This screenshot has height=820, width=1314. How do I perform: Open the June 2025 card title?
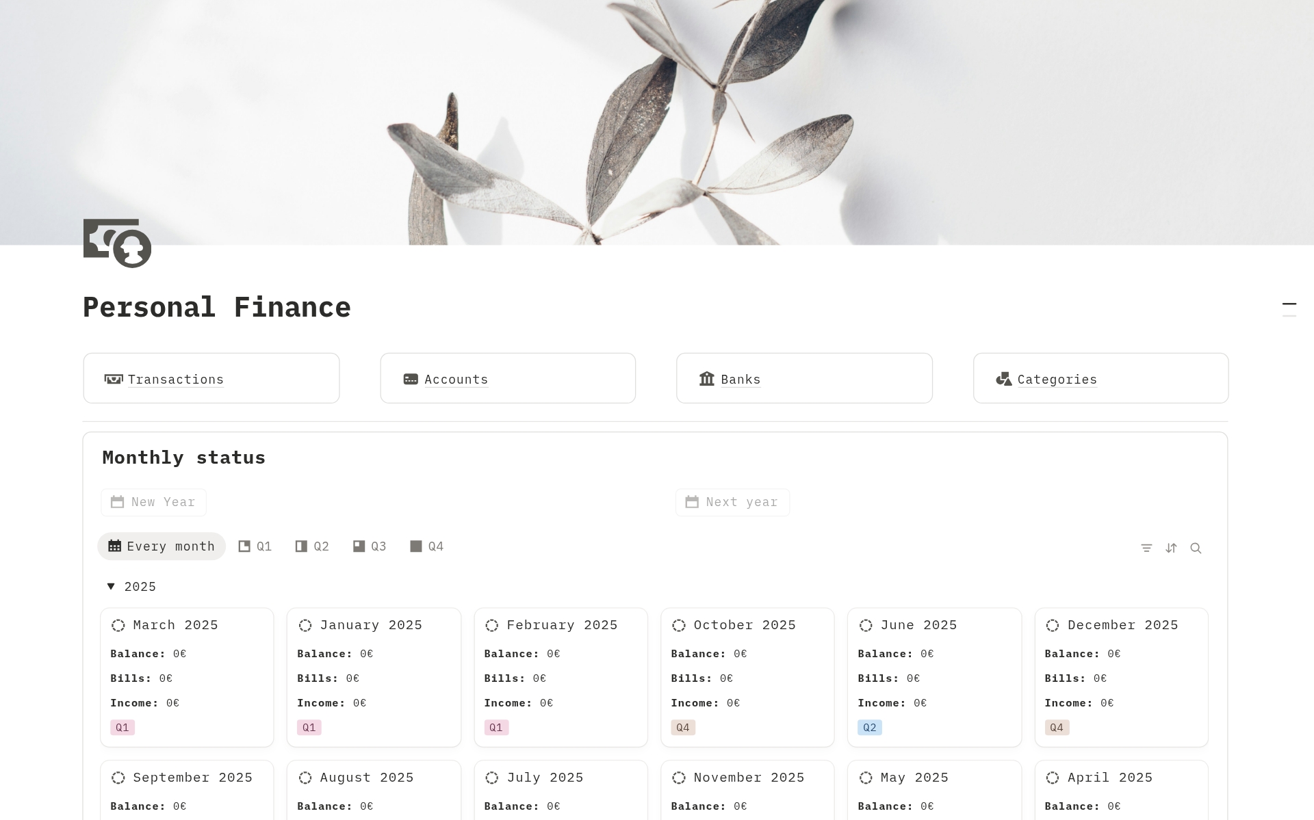918,625
